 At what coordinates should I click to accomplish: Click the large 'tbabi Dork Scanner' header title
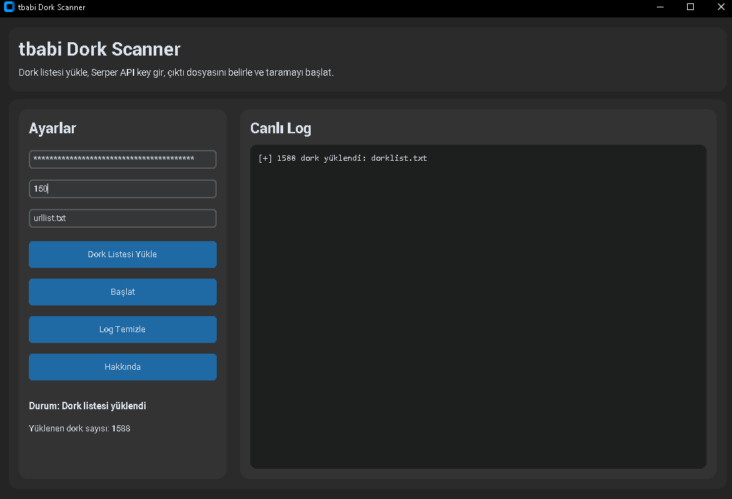[99, 49]
